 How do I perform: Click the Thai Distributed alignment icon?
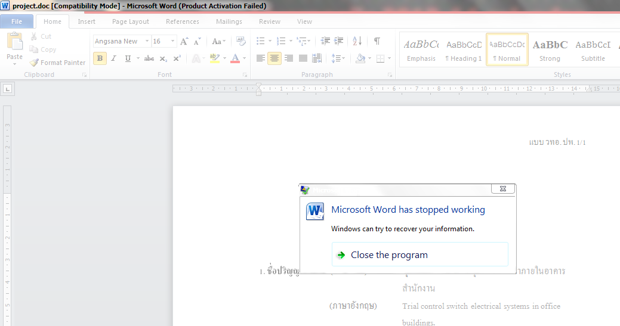(317, 58)
